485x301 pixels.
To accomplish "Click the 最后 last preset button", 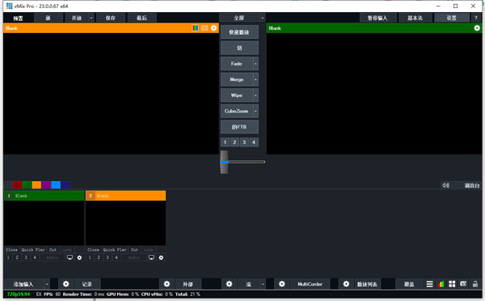I will coord(141,18).
